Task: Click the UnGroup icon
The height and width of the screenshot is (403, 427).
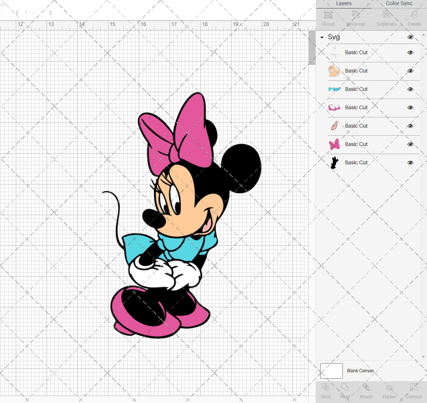Action: [x=356, y=15]
